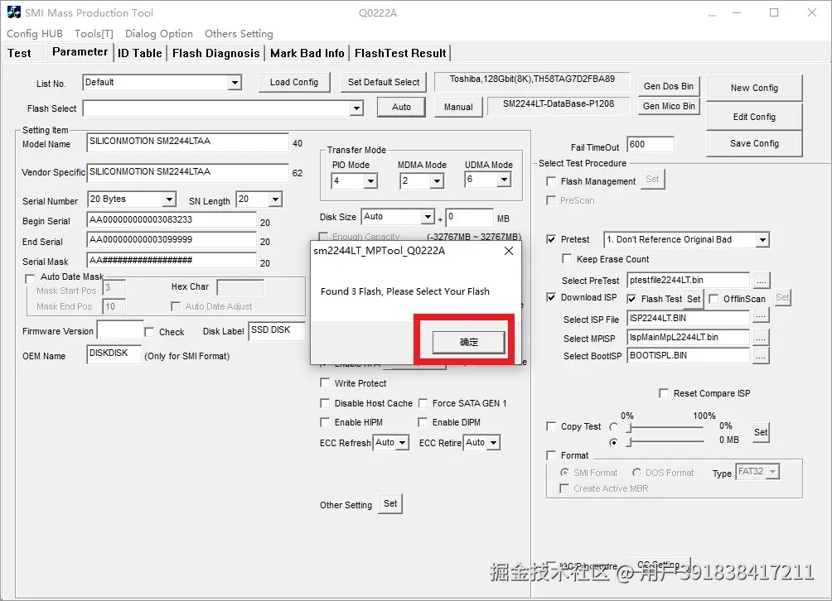Image resolution: width=832 pixels, height=601 pixels.
Task: Click the Fail TimeOut input field
Action: (x=651, y=144)
